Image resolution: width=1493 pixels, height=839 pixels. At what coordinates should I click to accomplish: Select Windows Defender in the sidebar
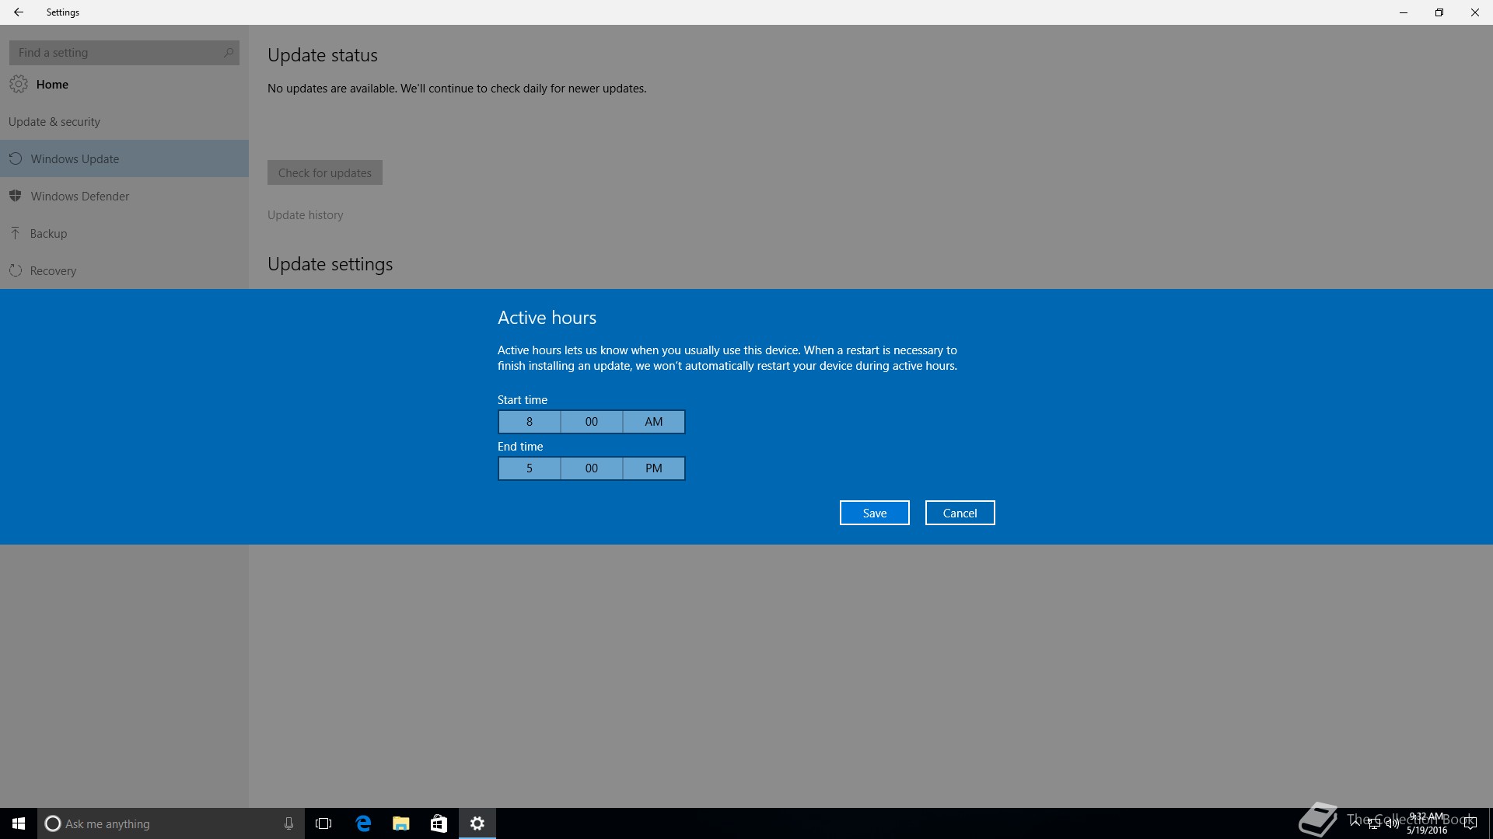point(124,196)
